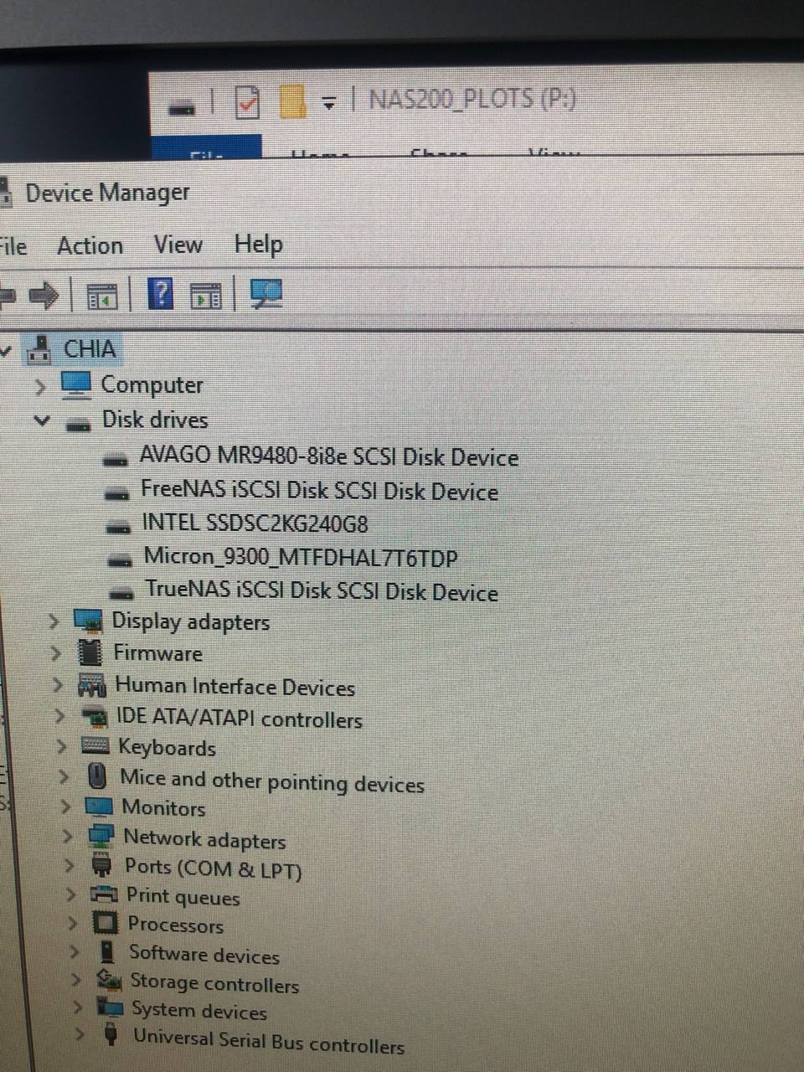Expand the Computer node
Screen dimensions: 804x1072
(39, 387)
